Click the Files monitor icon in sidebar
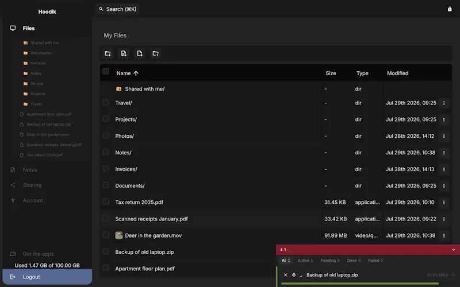Image resolution: width=460 pixels, height=287 pixels. tap(13, 28)
